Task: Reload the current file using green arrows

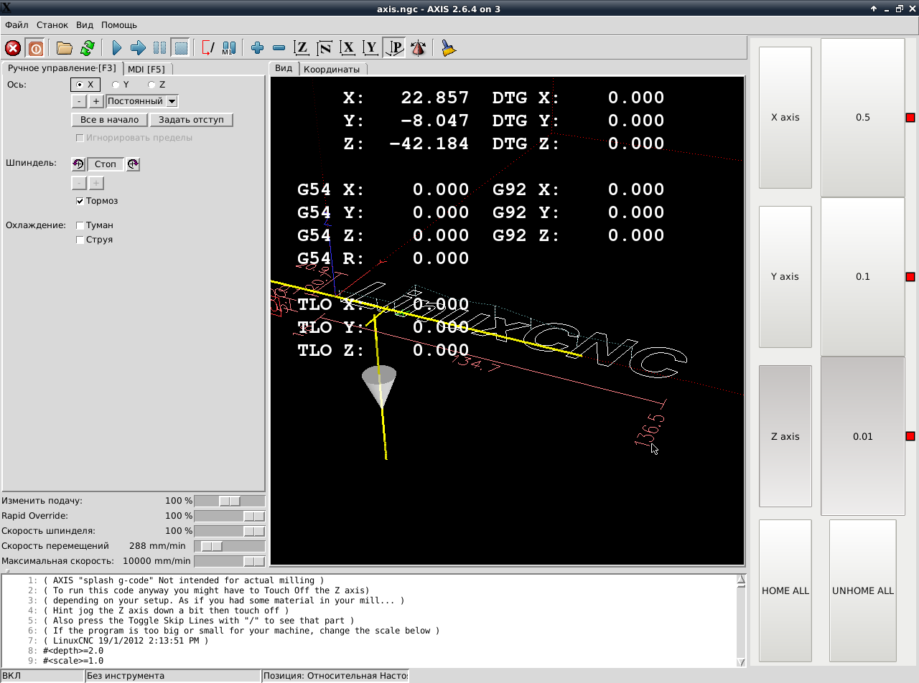Action: (87, 48)
